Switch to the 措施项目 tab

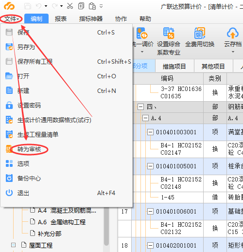click(x=174, y=66)
